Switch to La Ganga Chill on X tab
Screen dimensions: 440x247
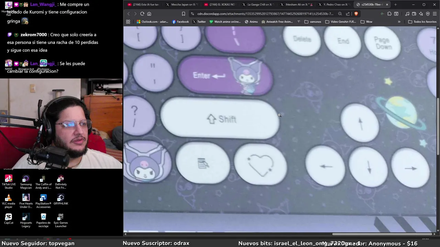coord(257,4)
